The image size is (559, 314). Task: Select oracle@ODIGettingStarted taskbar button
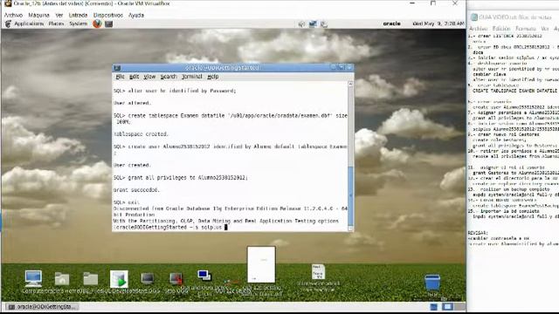click(x=42, y=306)
